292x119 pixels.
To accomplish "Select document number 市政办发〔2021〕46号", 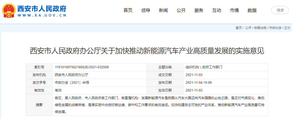I will point(72,83).
